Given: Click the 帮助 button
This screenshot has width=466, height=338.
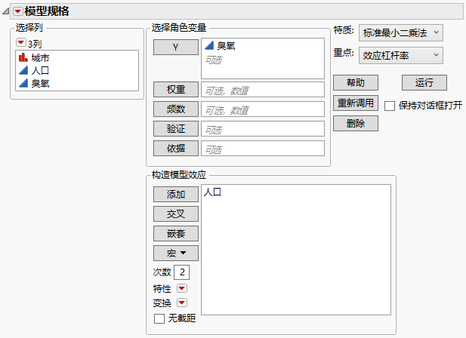Looking at the screenshot, I should pyautogui.click(x=356, y=82).
